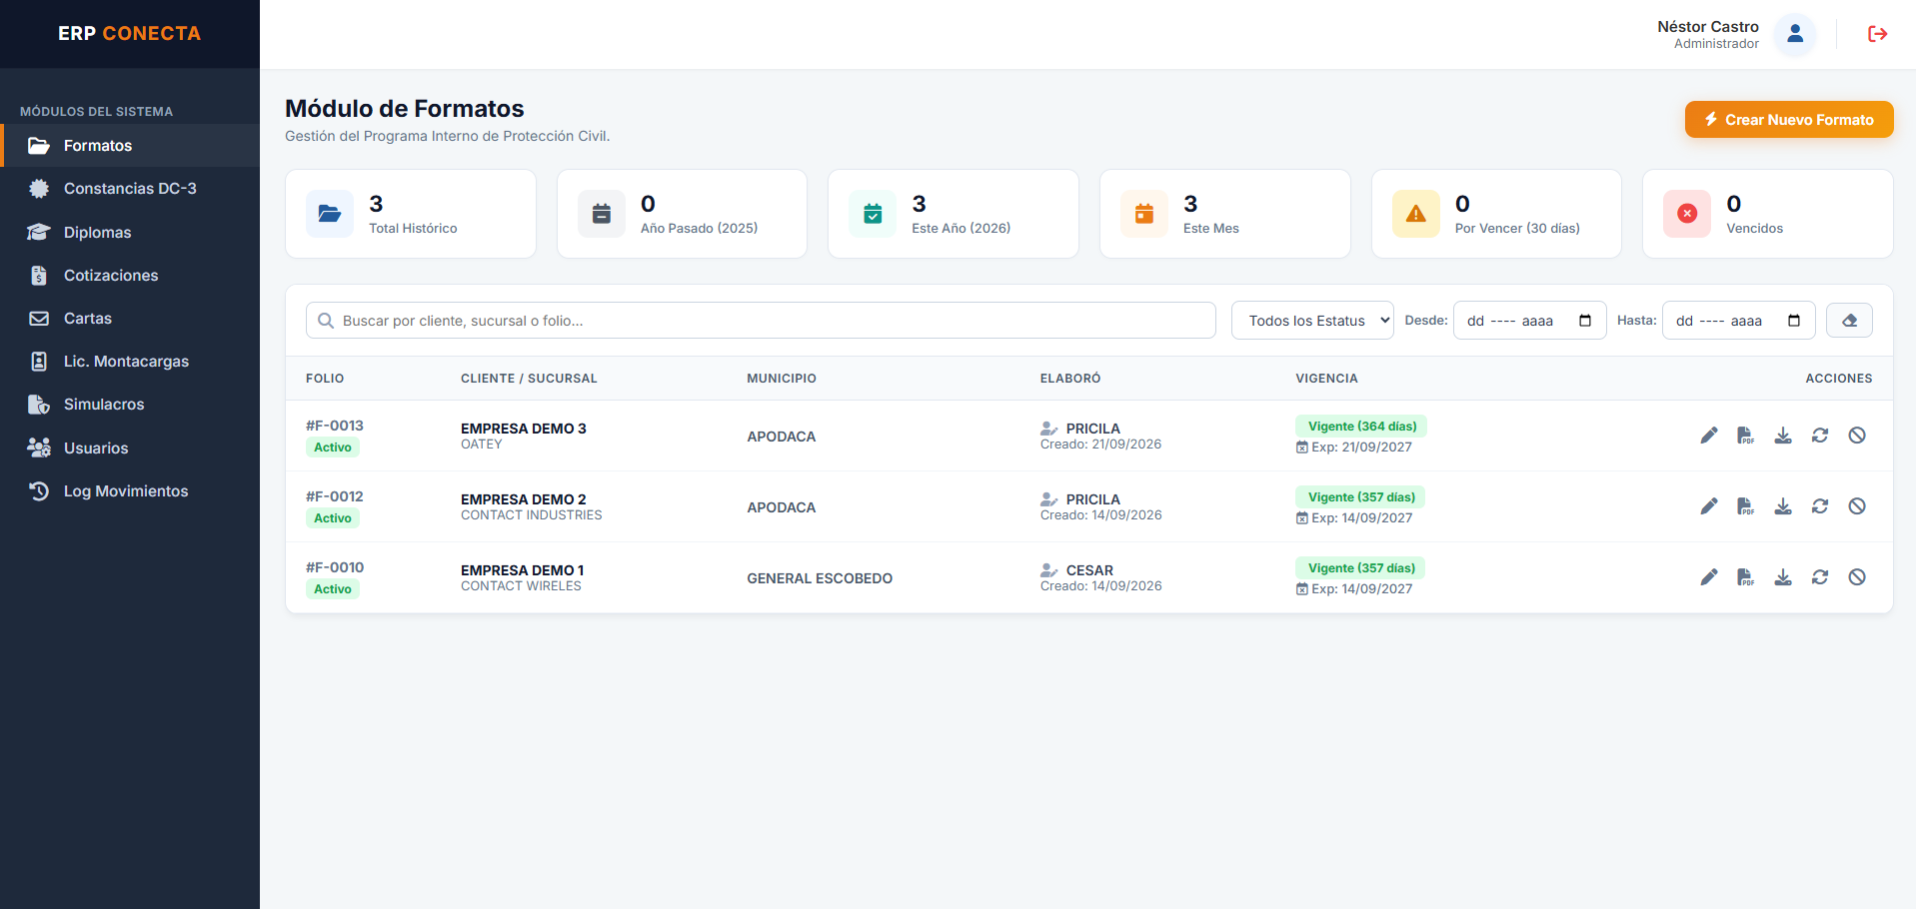Renew format #F-0010 with refresh icon
1916x909 pixels.
click(1820, 577)
